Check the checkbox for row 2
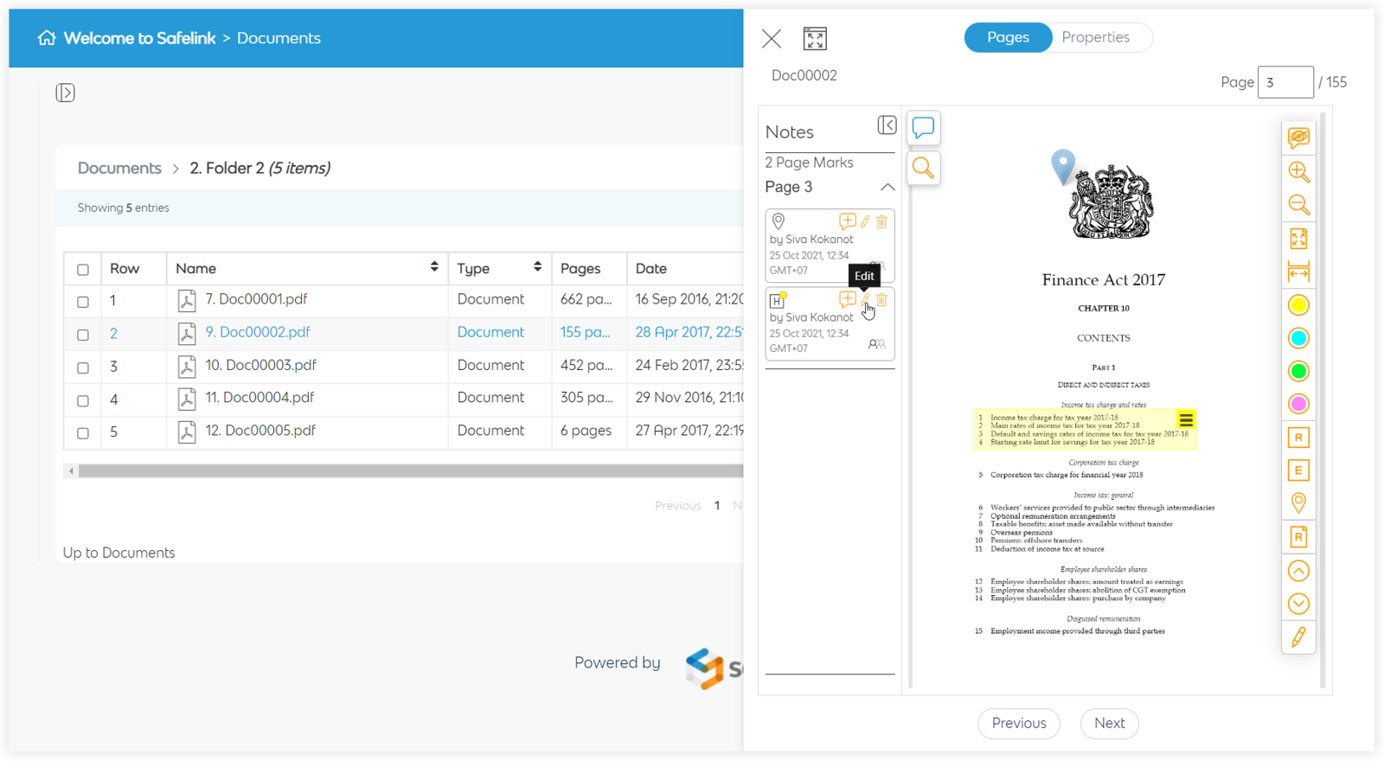The width and height of the screenshot is (1384, 761). [x=83, y=335]
